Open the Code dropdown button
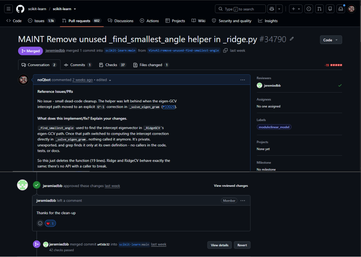This screenshot has width=361, height=257. (x=331, y=40)
